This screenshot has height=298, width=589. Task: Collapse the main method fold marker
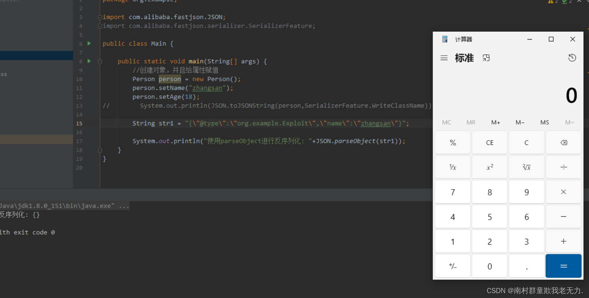pyautogui.click(x=100, y=62)
